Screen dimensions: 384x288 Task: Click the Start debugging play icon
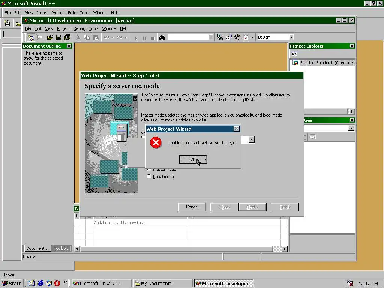coord(136,38)
